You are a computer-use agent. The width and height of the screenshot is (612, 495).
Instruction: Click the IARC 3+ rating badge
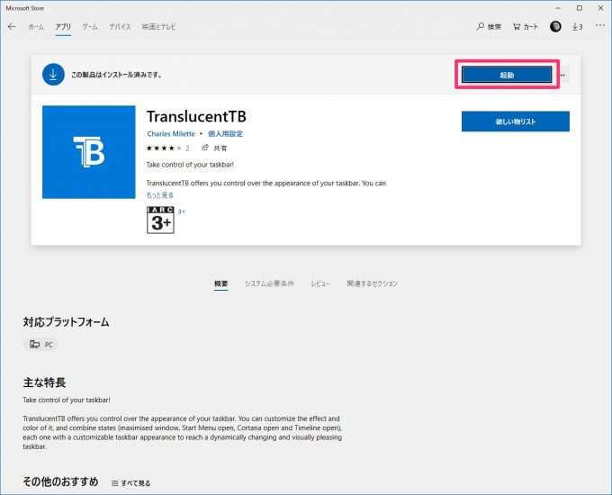tap(160, 220)
